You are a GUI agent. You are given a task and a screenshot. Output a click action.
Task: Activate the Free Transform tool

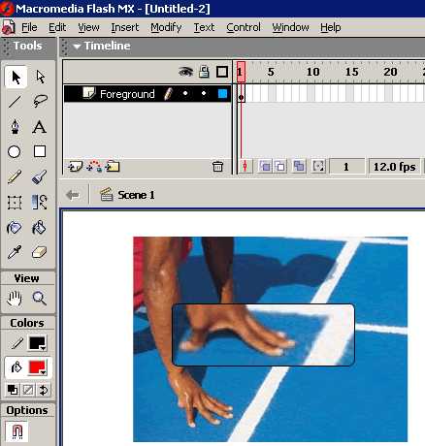pos(15,203)
